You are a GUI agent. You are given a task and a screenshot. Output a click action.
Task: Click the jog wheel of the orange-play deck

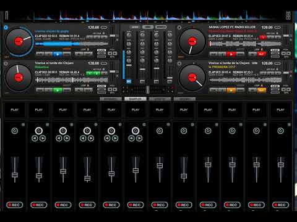click(192, 78)
